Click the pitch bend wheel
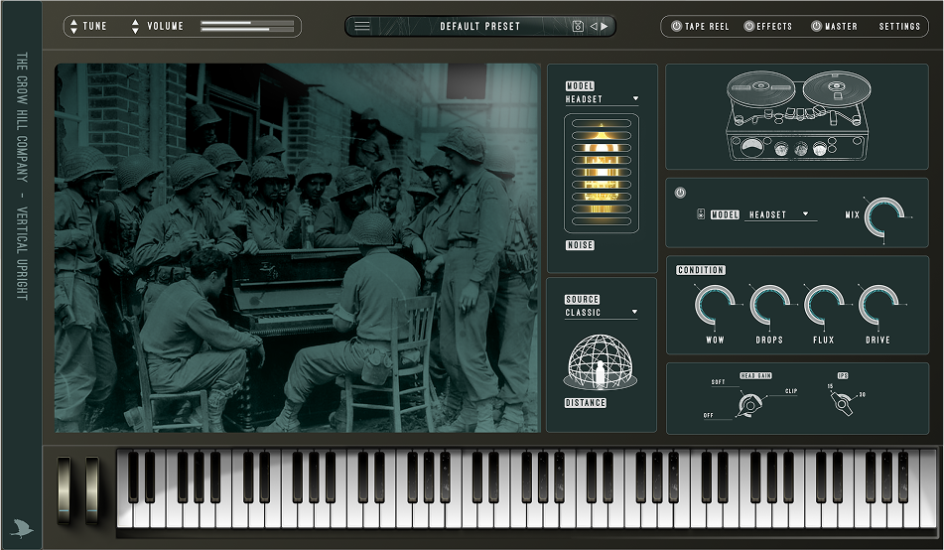Image resolution: width=944 pixels, height=550 pixels. [x=64, y=489]
